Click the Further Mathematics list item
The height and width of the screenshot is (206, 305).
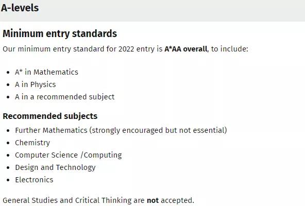pyautogui.click(x=121, y=130)
